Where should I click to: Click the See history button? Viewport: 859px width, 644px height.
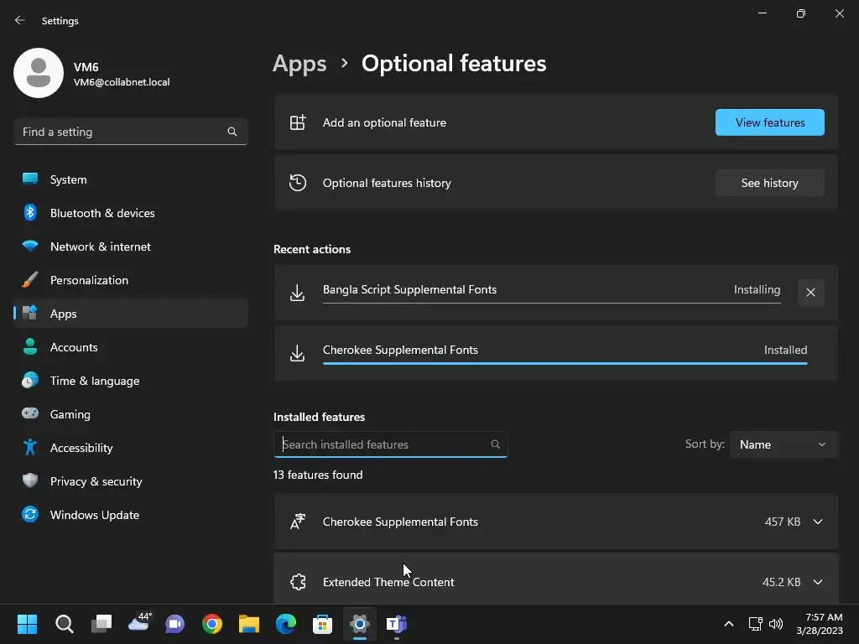coord(769,183)
